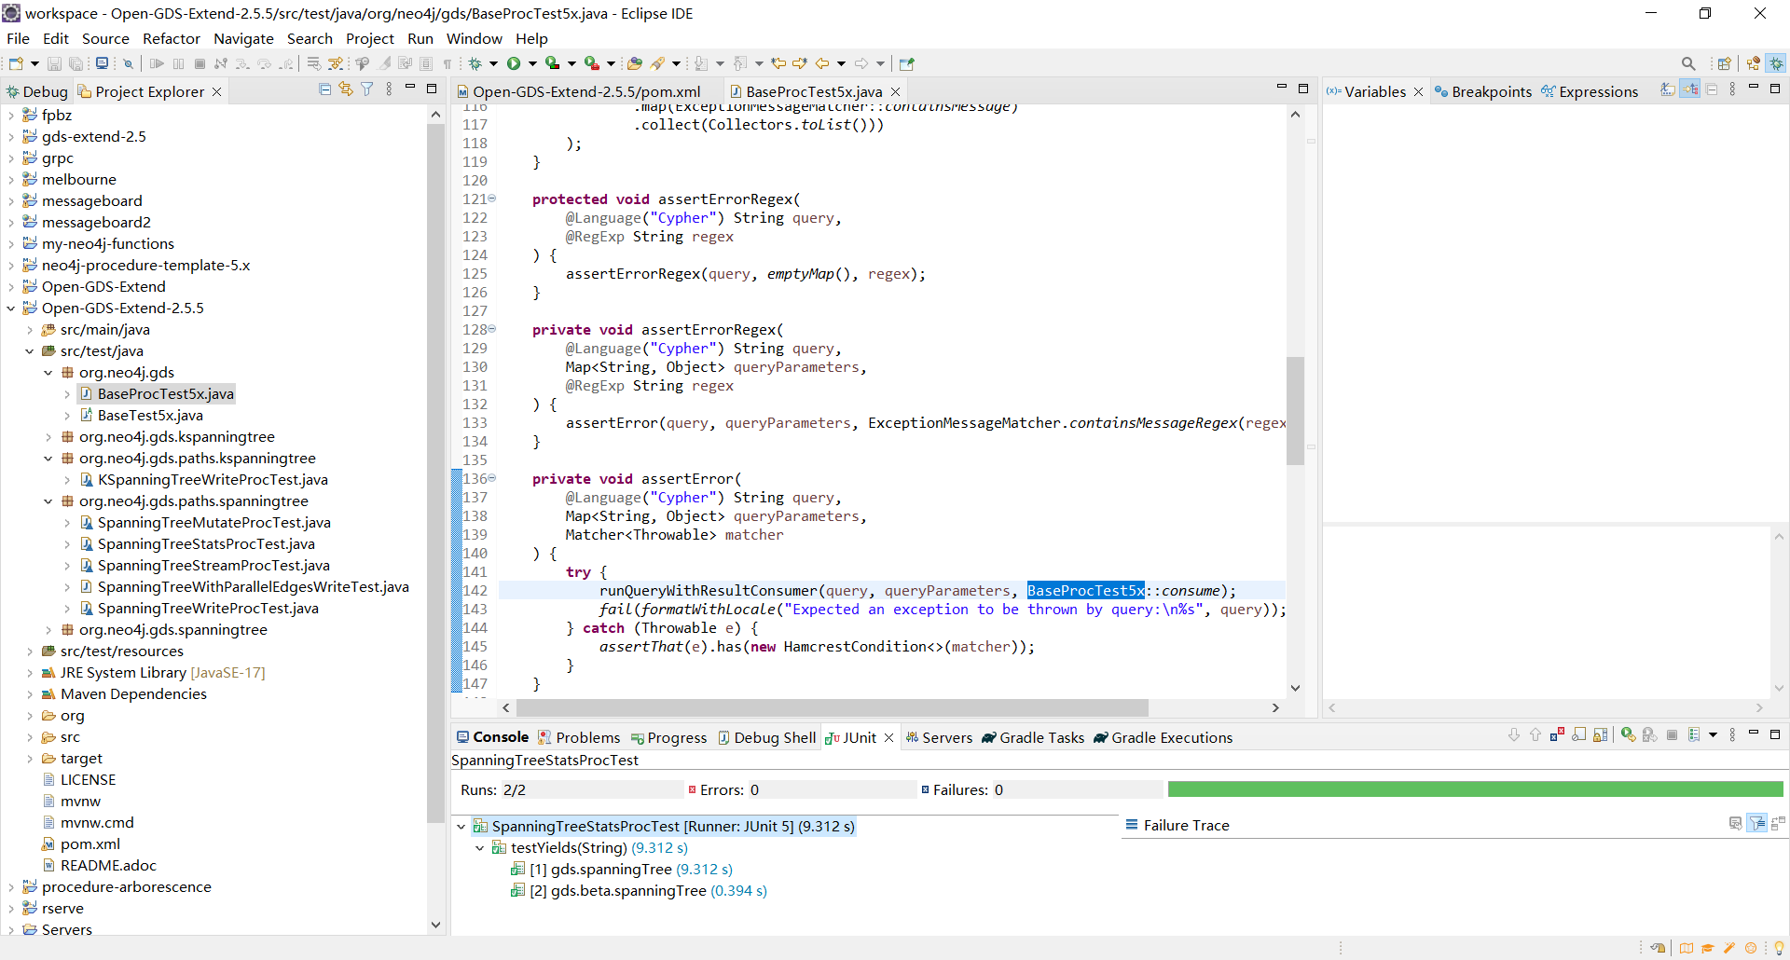Switch to the Problems tab
The height and width of the screenshot is (960, 1790).
pyautogui.click(x=579, y=737)
